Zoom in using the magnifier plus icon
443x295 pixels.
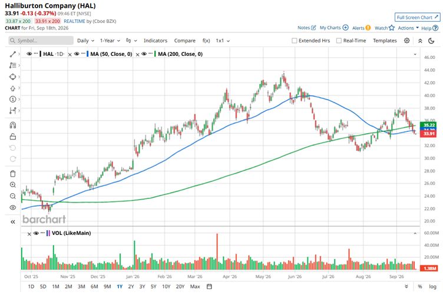(x=13, y=185)
